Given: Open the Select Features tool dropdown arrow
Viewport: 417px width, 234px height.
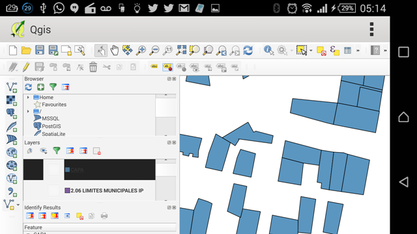Looking at the screenshot, I should point(311,51).
